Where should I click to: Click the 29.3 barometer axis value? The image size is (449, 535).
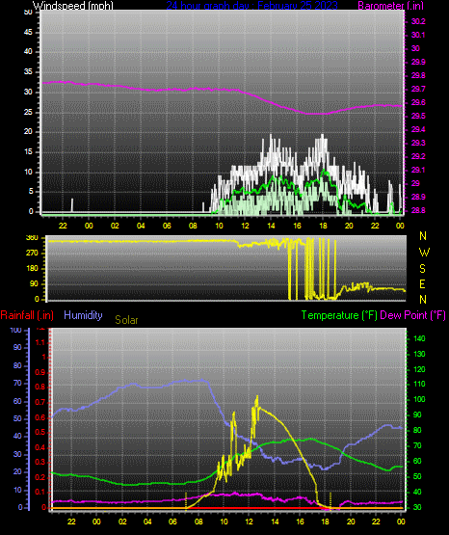418,143
